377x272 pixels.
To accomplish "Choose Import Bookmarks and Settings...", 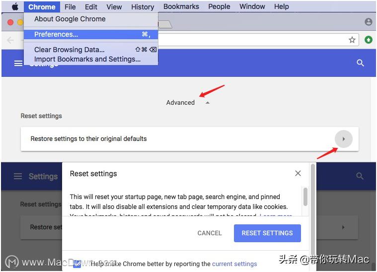I will (x=91, y=59).
